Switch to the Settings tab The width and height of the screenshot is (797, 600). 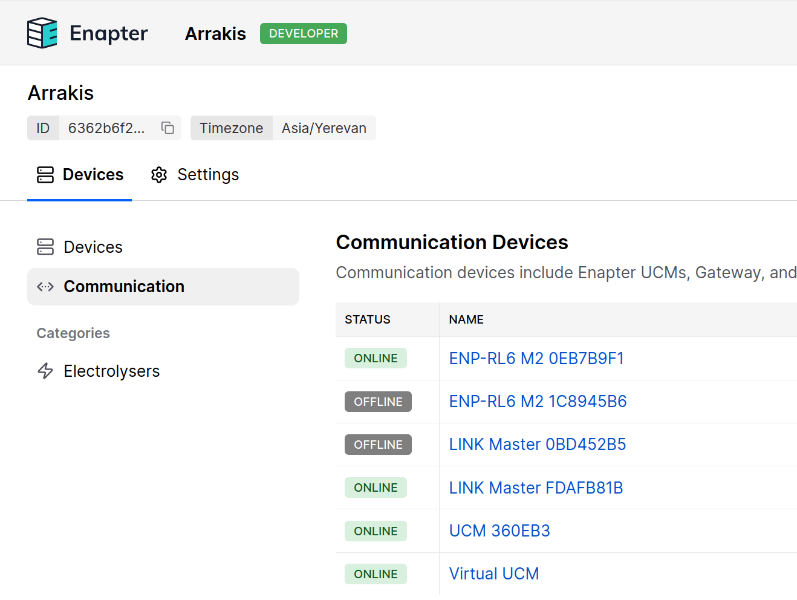(x=207, y=175)
